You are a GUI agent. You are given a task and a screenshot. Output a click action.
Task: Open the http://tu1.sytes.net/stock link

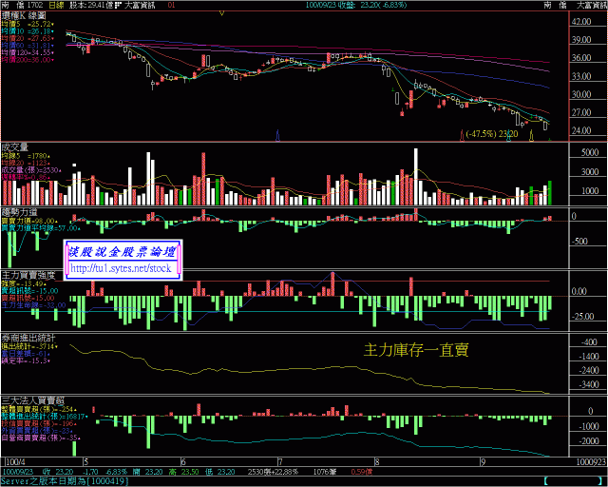pos(121,269)
